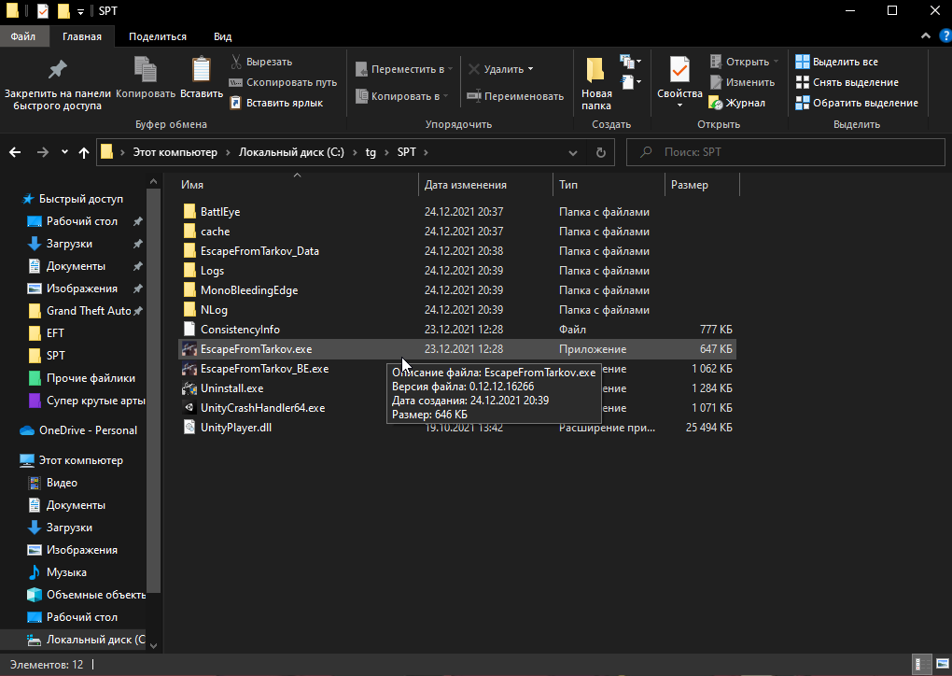Screen dimensions: 952x676
Task: Sort by the Тип column header
Action: (x=609, y=185)
